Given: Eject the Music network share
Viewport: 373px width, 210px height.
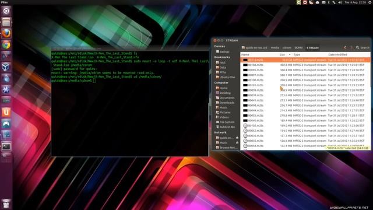Looking at the screenshot, I should pyautogui.click(x=237, y=142).
